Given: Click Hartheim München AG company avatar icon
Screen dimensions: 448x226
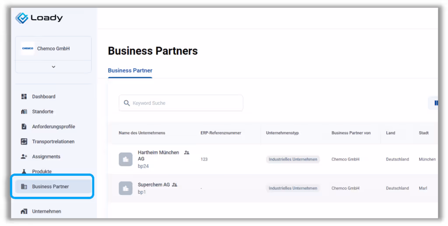Looking at the screenshot, I should point(126,159).
